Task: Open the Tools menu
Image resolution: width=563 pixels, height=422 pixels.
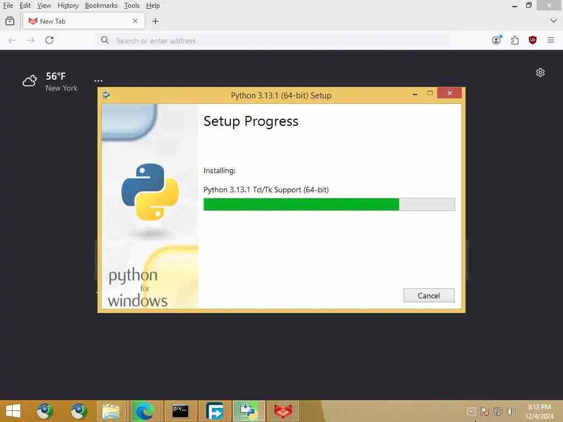Action: coord(132,5)
